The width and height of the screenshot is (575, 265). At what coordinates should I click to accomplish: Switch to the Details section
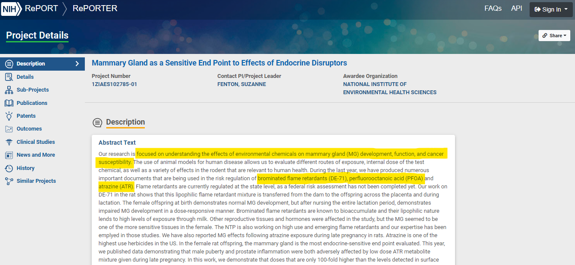coord(25,77)
